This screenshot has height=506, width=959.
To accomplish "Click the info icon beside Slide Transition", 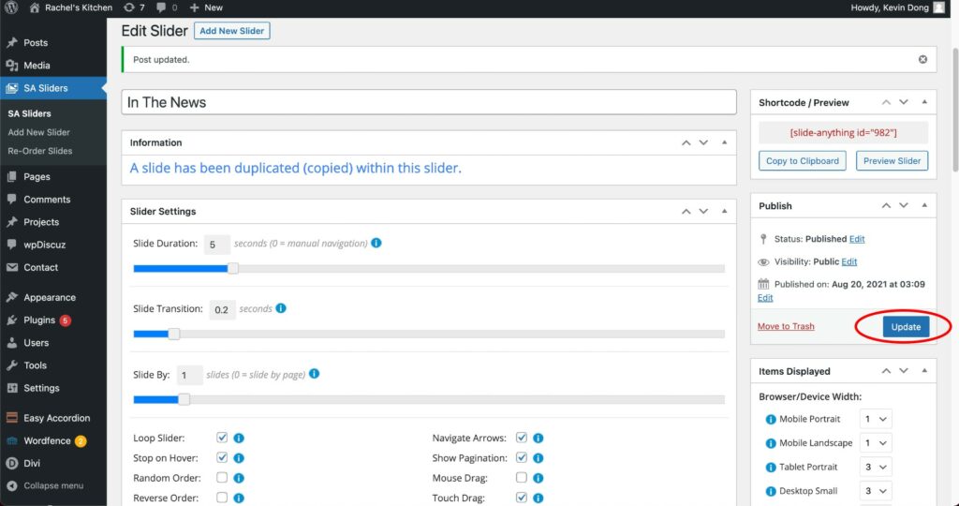I will coord(281,308).
